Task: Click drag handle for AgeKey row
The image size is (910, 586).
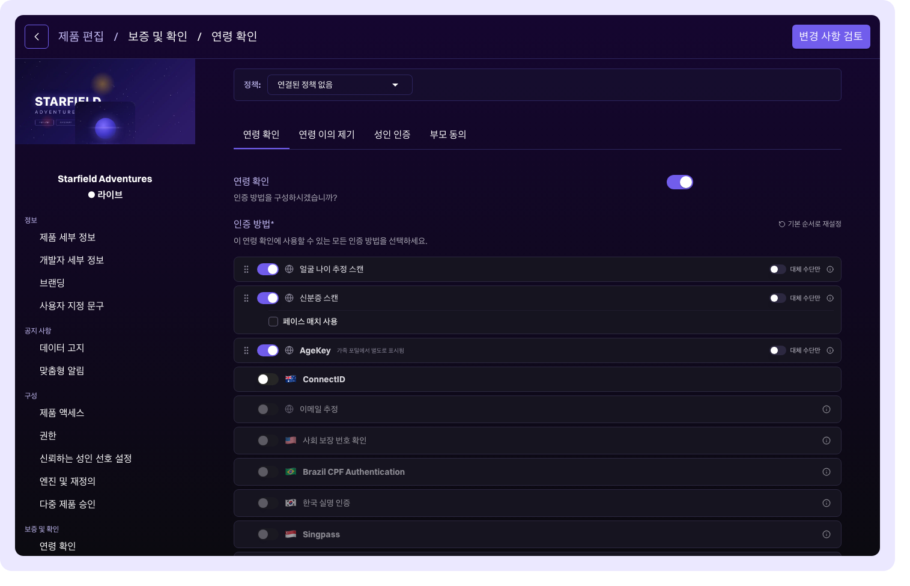Action: tap(246, 350)
